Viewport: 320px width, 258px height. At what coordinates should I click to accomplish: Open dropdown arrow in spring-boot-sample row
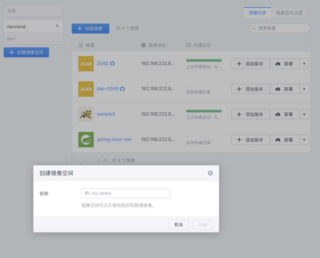[x=304, y=140]
